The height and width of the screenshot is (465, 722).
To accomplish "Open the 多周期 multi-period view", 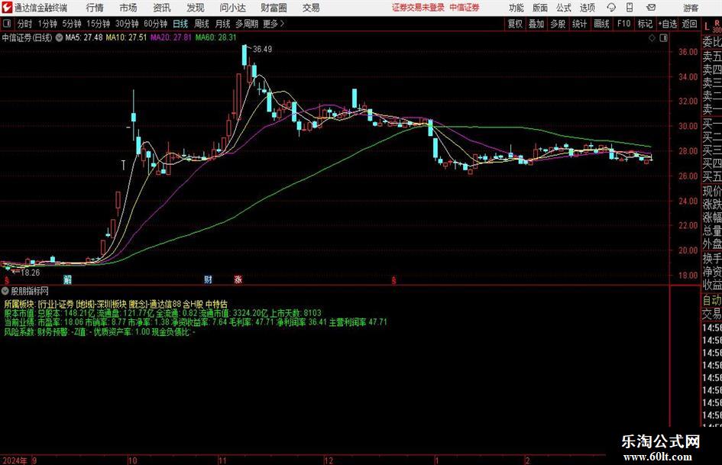I will tap(247, 24).
